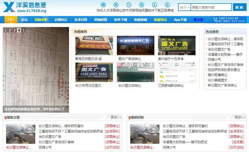249x152 pixels.
Task: Click the speaker icon beside 最新回复
Action: point(129,117)
